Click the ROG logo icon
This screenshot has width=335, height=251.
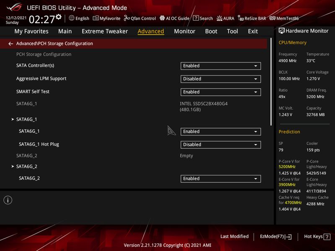(x=14, y=7)
